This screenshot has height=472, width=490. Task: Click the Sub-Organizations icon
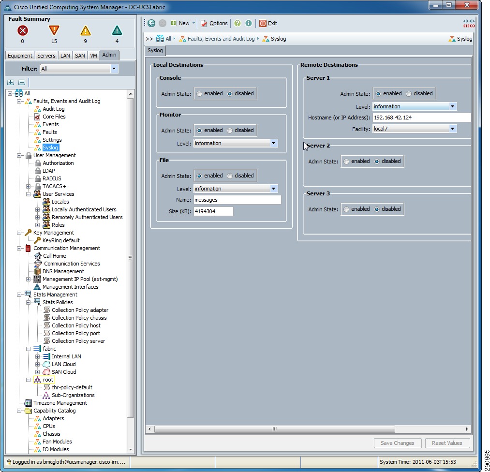(46, 395)
